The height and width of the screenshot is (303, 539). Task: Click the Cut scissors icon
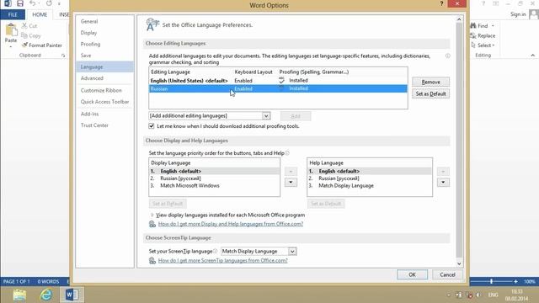(24, 26)
